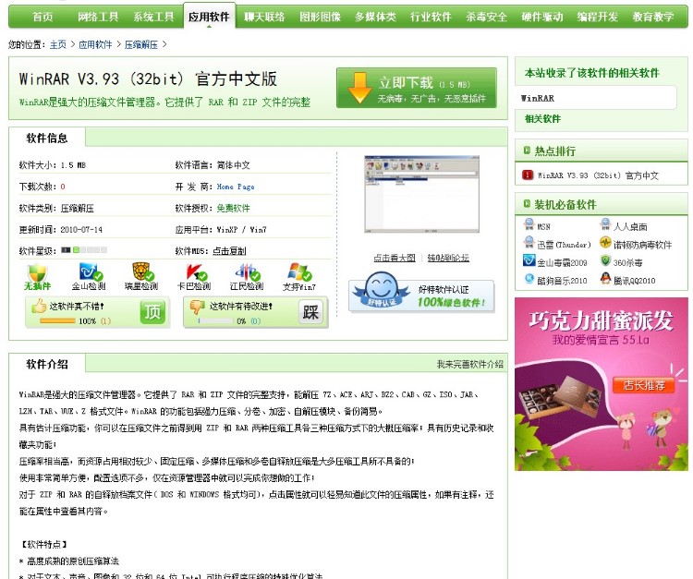Open the 行业软件 navigation tab
This screenshot has width=693, height=579.
pyautogui.click(x=431, y=17)
